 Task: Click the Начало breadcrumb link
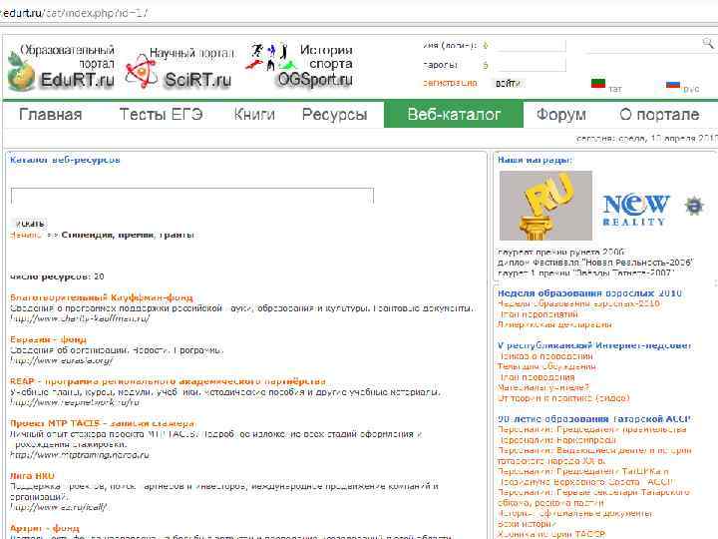point(25,236)
